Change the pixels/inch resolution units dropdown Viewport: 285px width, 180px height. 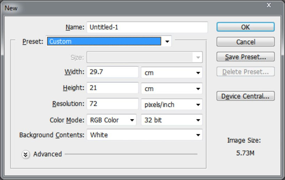tap(172, 104)
